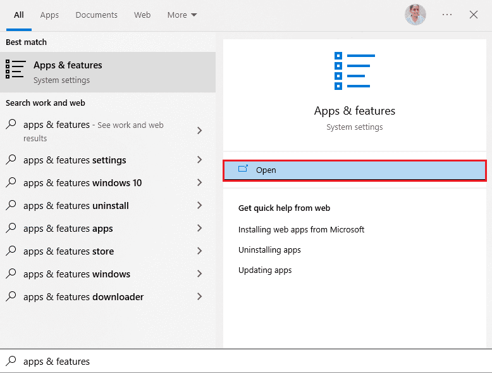Expand 'apps & features settings' chevron
Screen dimensions: 492x373
click(200, 160)
